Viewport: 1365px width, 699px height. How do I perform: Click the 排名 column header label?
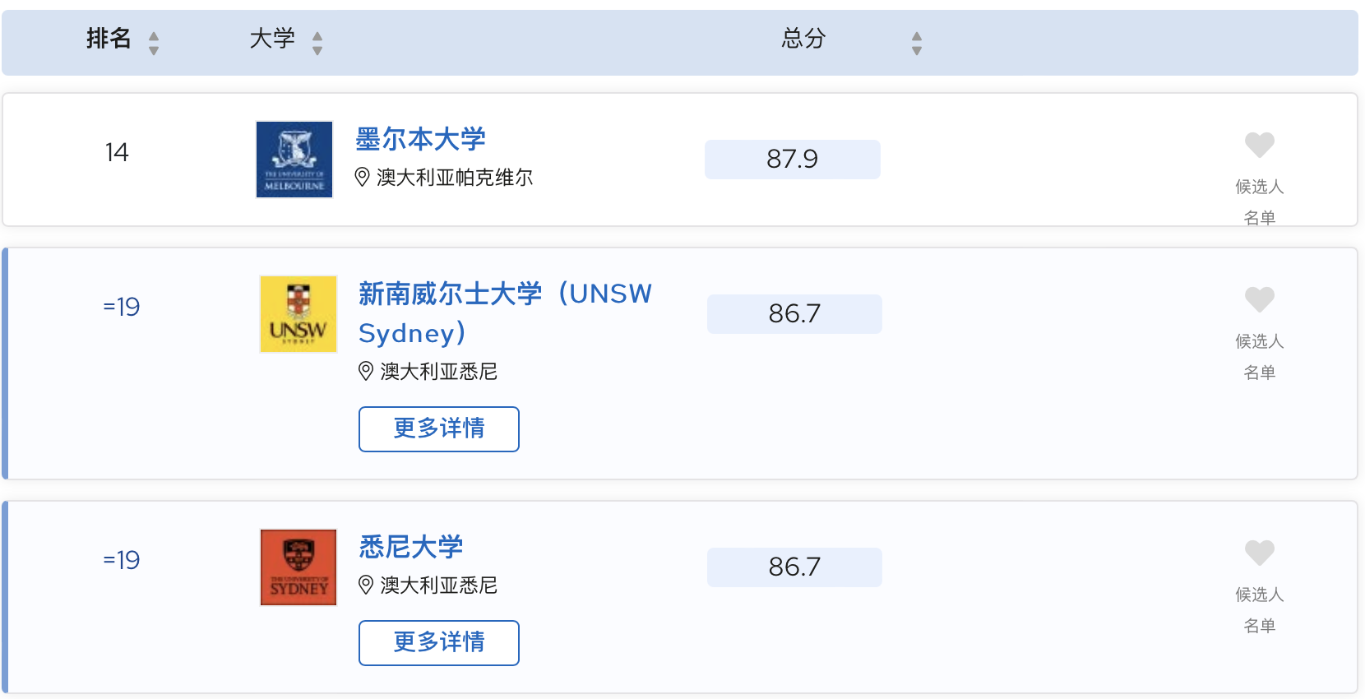click(109, 39)
